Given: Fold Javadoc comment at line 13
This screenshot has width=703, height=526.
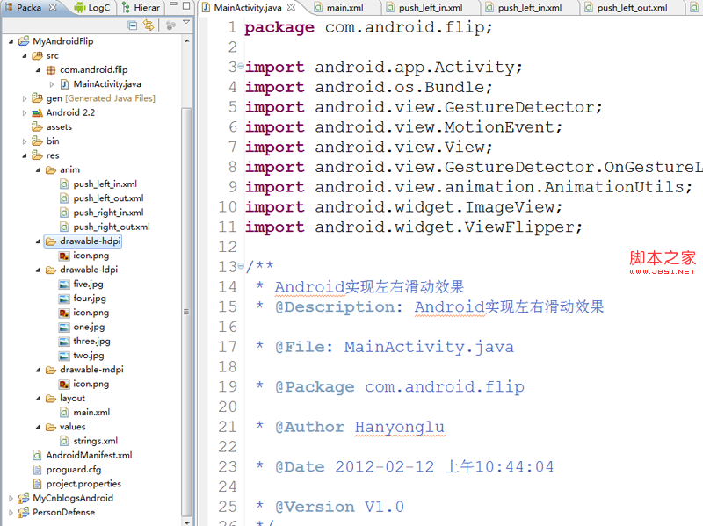Looking at the screenshot, I should [x=241, y=267].
